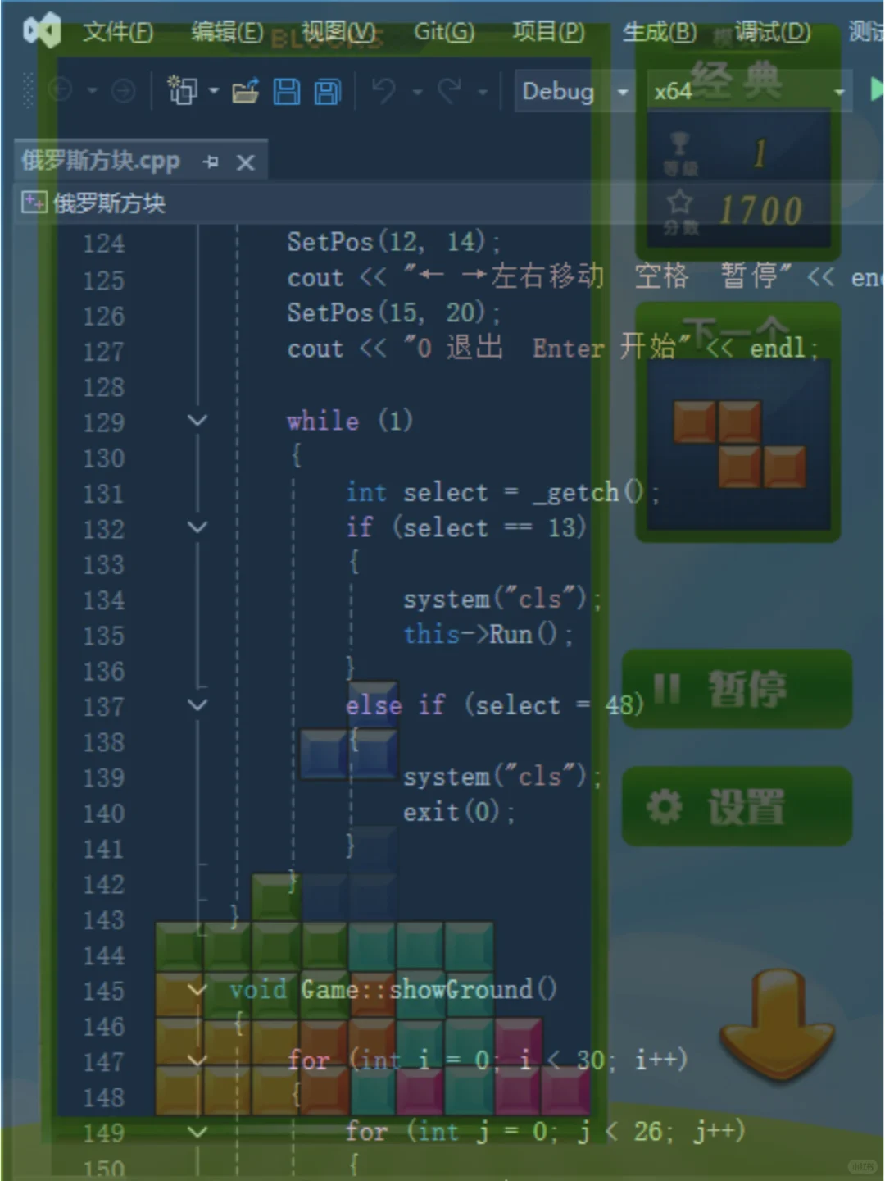Click the level value 1
Viewport: 885px width, 1181px height.
coord(760,153)
